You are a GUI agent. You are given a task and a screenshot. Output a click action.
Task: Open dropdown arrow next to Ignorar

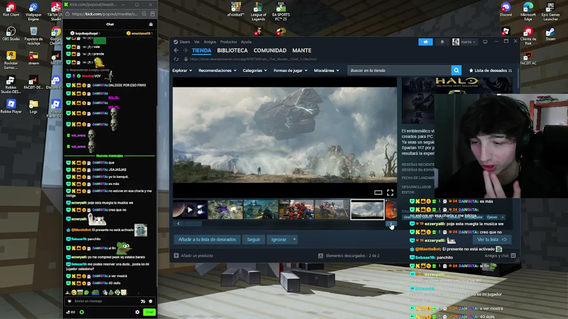(x=294, y=240)
